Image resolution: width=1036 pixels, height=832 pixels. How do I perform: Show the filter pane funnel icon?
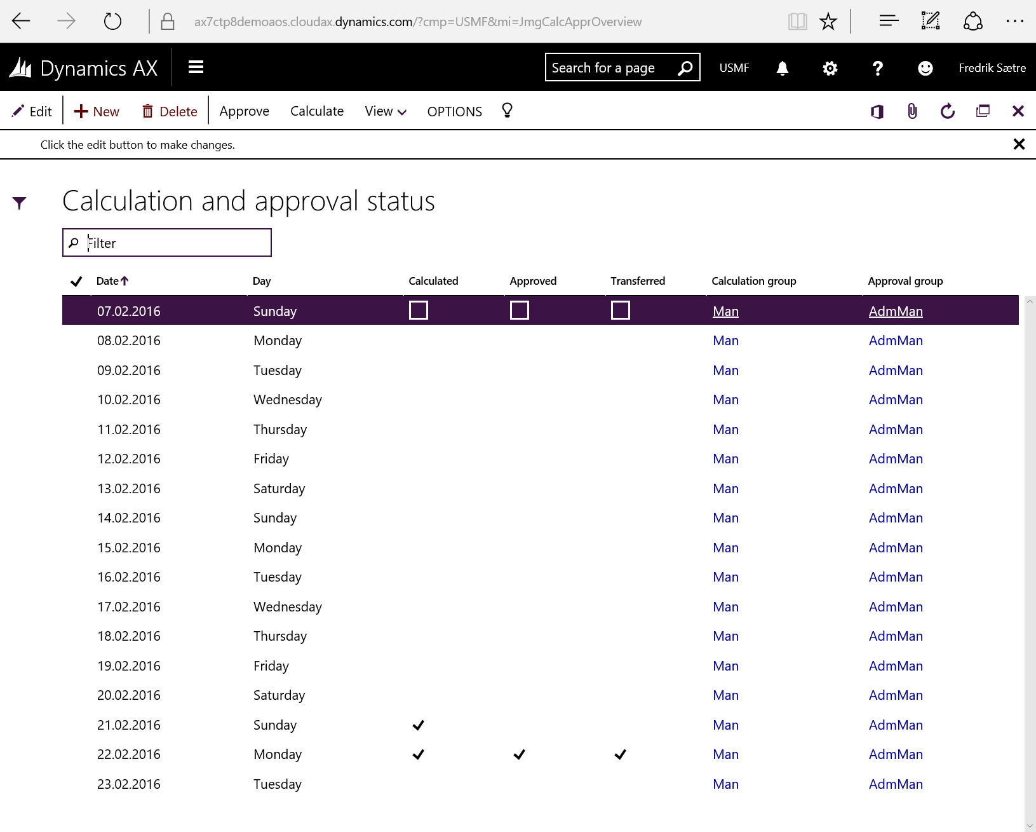click(x=19, y=203)
